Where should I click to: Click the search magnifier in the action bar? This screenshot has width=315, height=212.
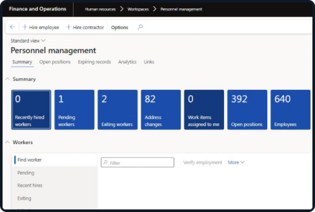pyautogui.click(x=140, y=27)
